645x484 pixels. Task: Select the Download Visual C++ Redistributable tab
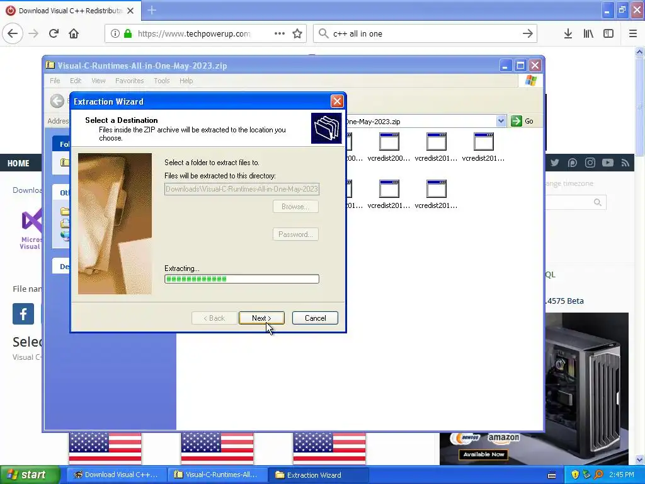[x=71, y=11]
